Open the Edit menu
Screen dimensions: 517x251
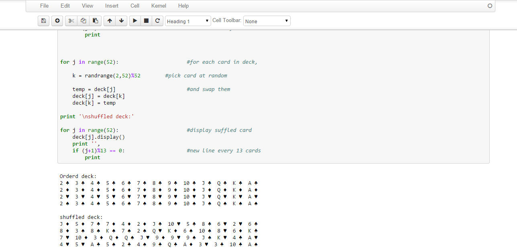click(x=65, y=6)
